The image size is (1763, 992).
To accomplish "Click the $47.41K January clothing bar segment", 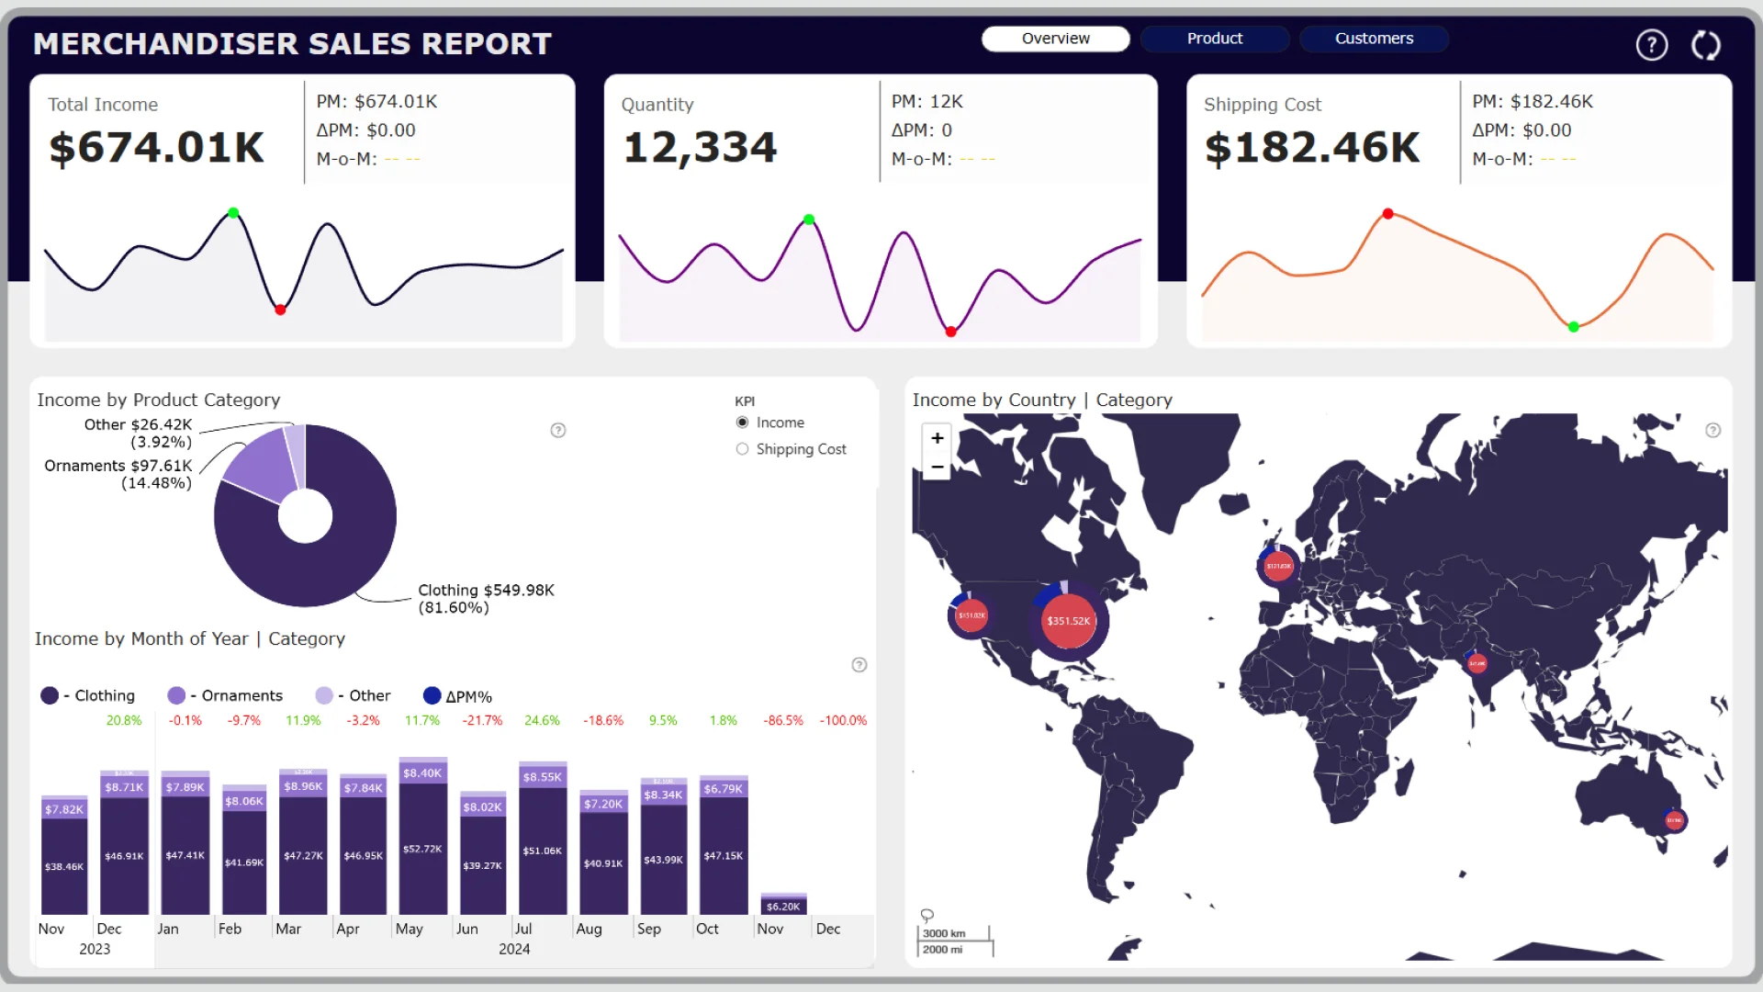I will point(185,855).
